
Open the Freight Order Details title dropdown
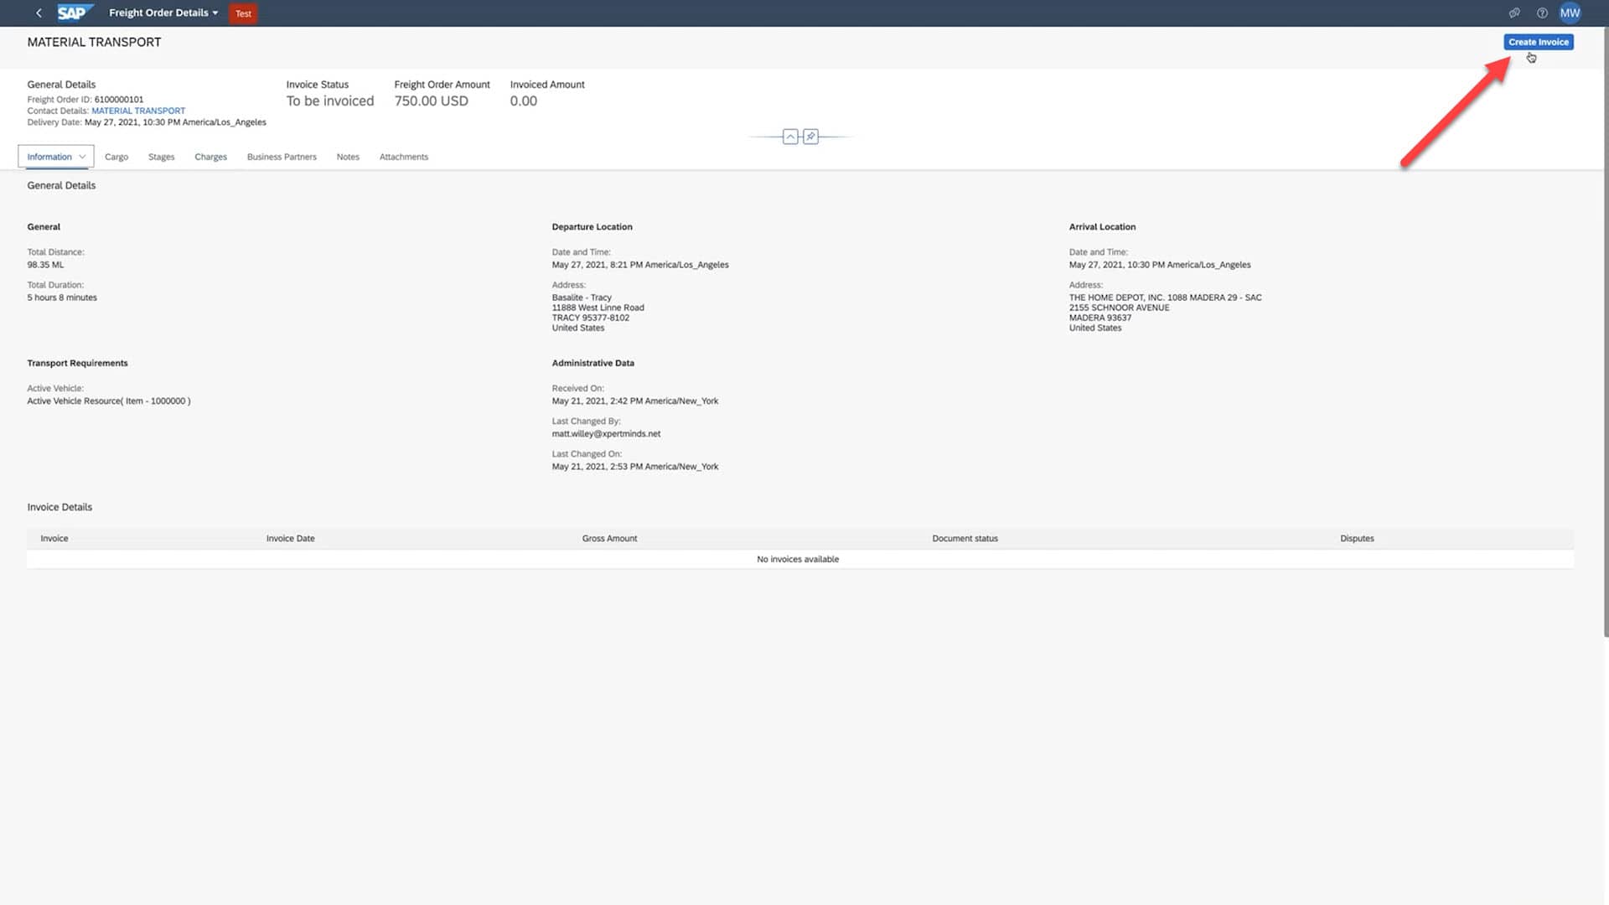click(x=163, y=13)
